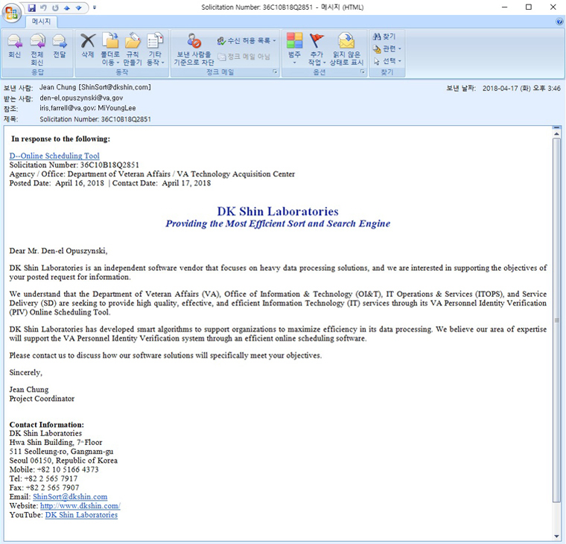Open Categorize (범주) color squares menu
Screen dimensions: 566x544
click(294, 46)
